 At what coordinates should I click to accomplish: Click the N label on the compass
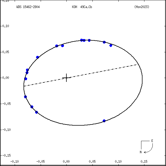(141, 152)
